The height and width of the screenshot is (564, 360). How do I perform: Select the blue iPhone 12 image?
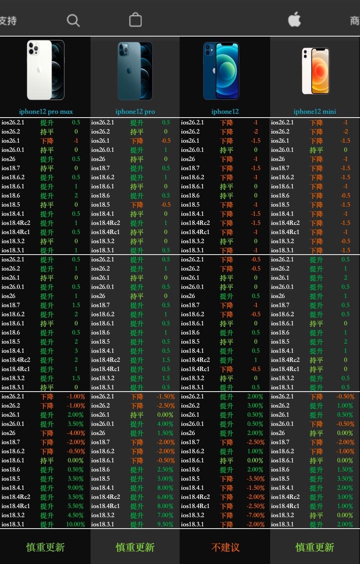221,71
